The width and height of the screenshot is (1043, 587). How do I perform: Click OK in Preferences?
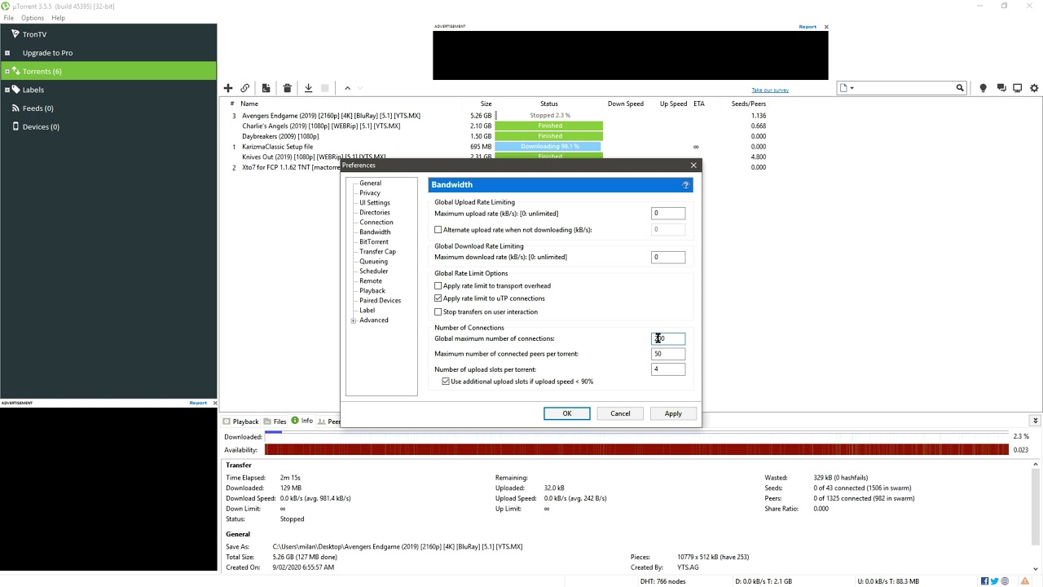[x=567, y=413]
